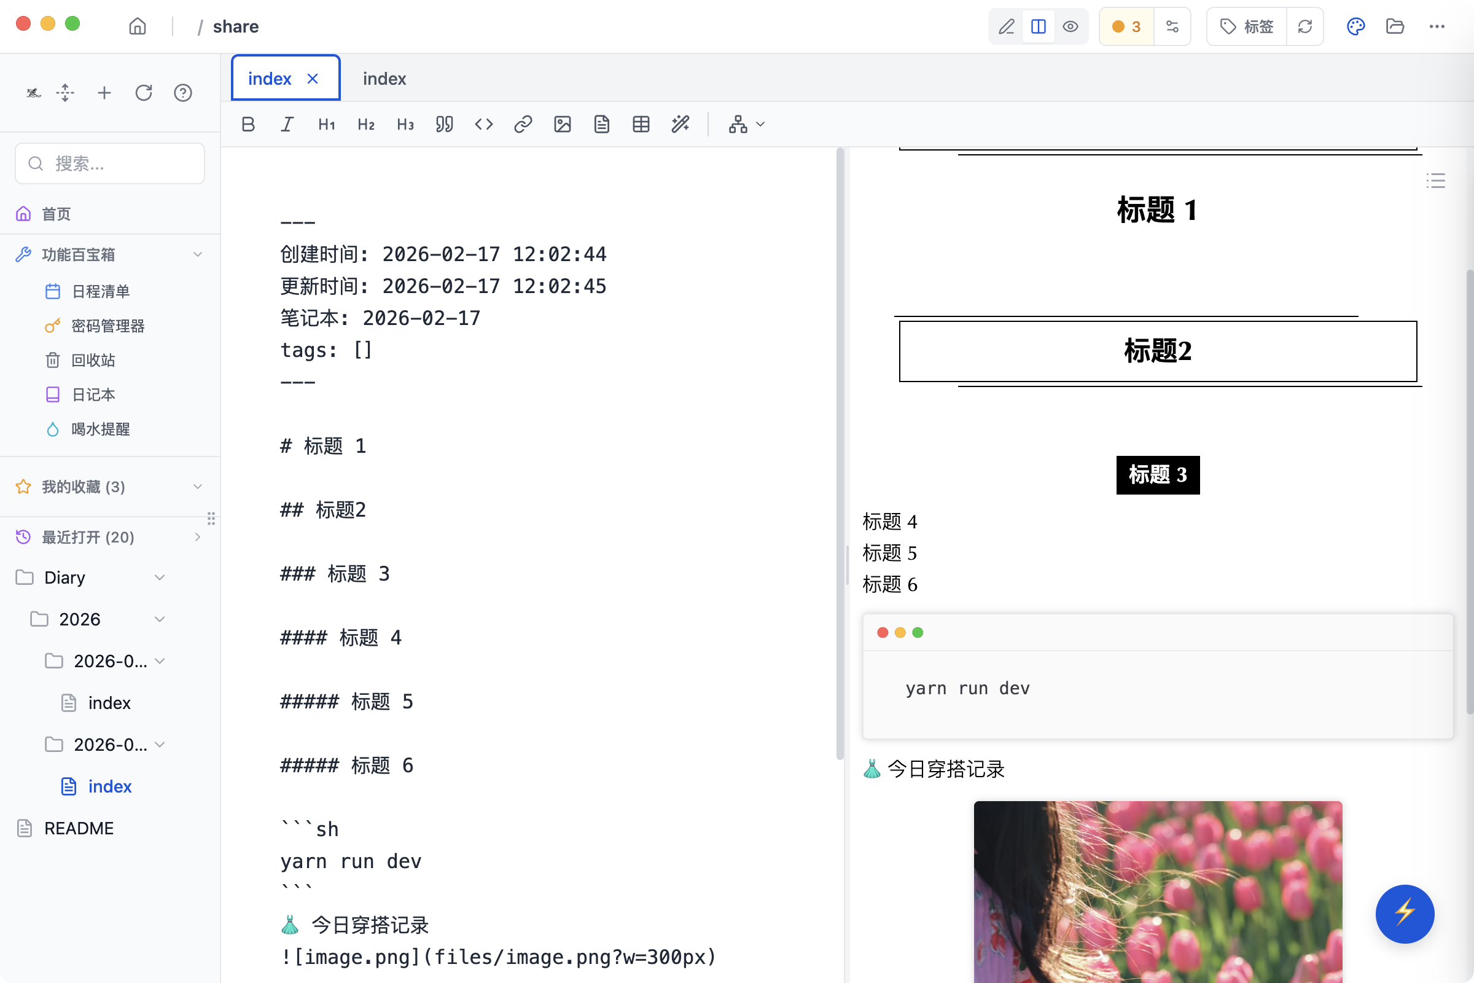Screen dimensions: 1474x983
Task: Collapse the Diary folder
Action: click(160, 578)
